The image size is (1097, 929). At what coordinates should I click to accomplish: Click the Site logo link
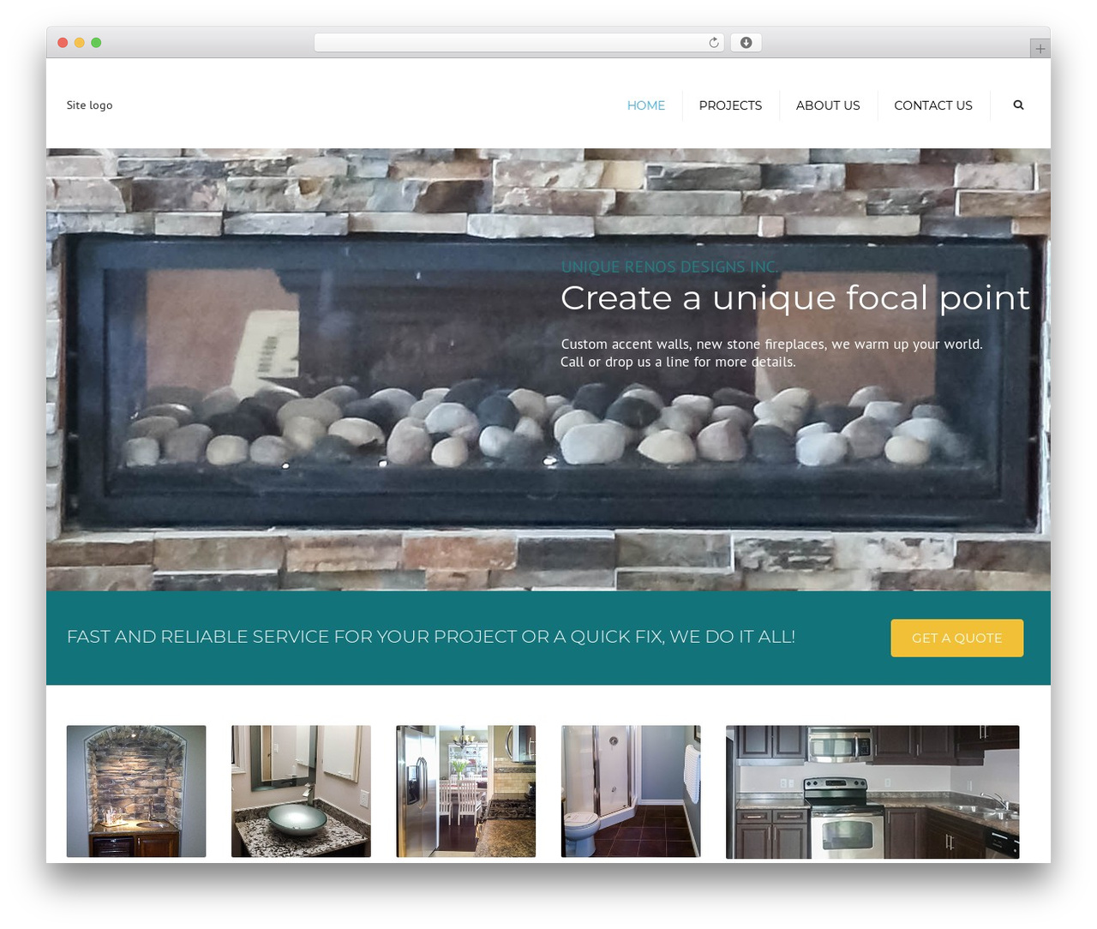click(x=89, y=105)
